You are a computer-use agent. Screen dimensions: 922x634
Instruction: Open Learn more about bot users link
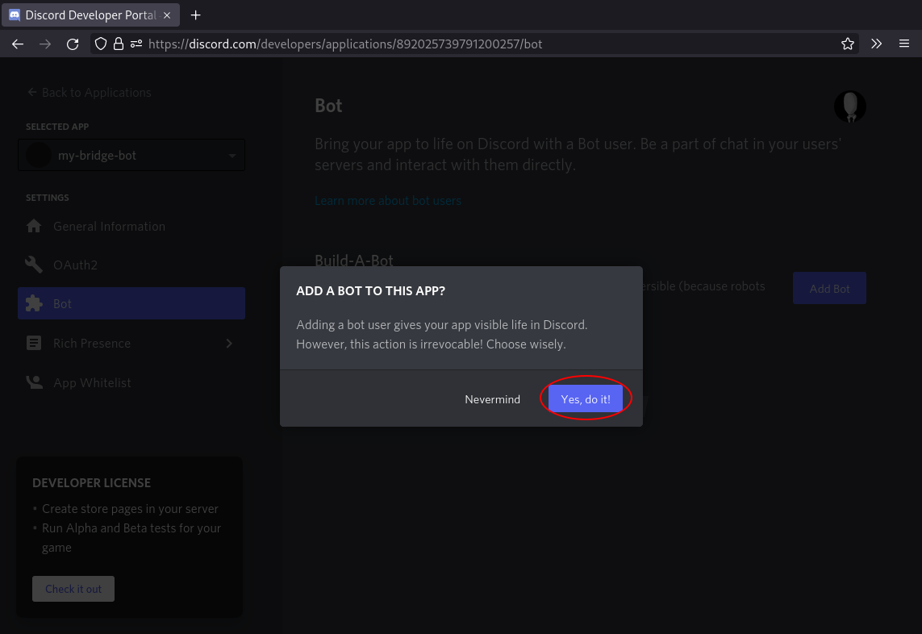pos(387,201)
